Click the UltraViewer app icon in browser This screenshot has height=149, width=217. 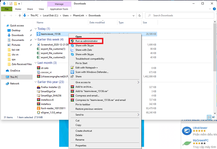187,131
